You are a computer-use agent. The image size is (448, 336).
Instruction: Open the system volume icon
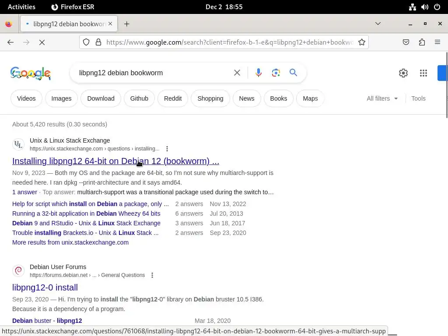tap(424, 7)
